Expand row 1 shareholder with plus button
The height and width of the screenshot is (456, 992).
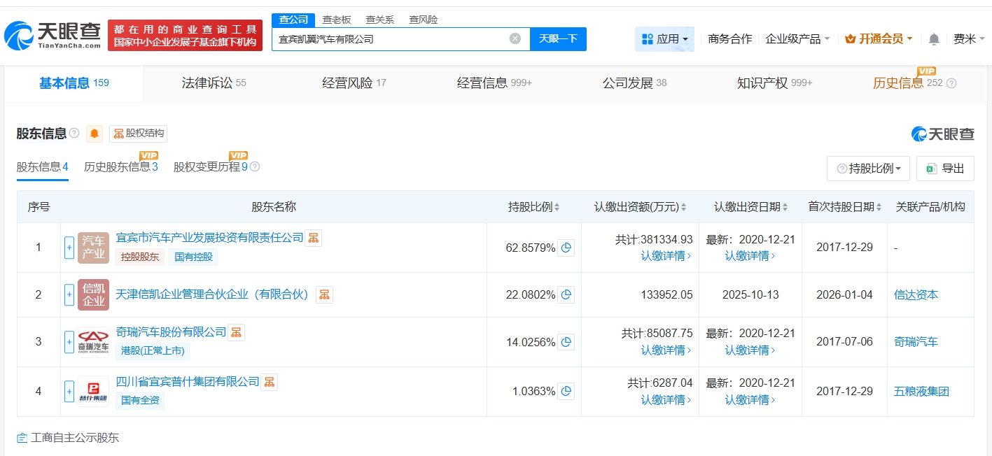(x=69, y=248)
